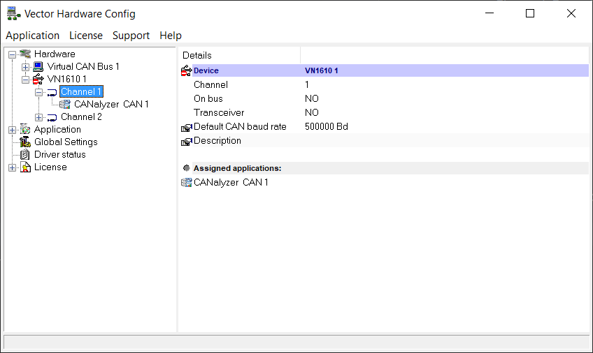This screenshot has width=593, height=353.
Task: Click the CANalyzer CAN 1 tree icon
Action: click(x=65, y=104)
